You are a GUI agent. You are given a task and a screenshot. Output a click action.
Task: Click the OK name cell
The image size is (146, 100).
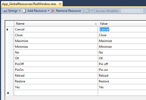point(56,58)
